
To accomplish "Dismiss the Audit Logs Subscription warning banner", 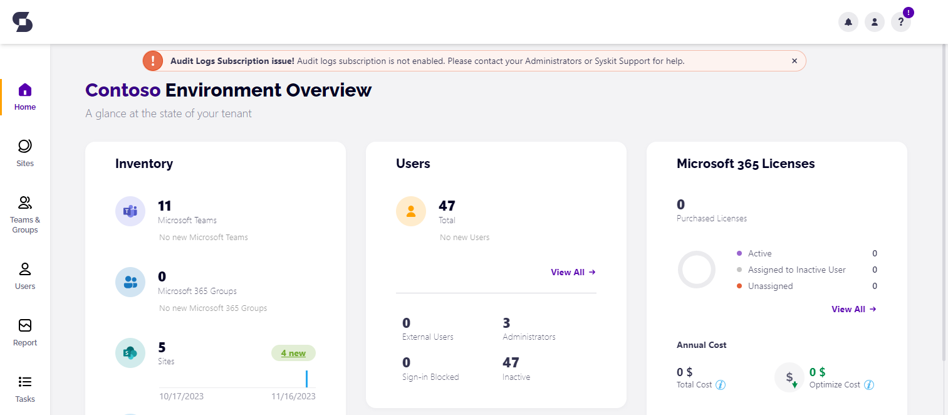I will coord(794,60).
